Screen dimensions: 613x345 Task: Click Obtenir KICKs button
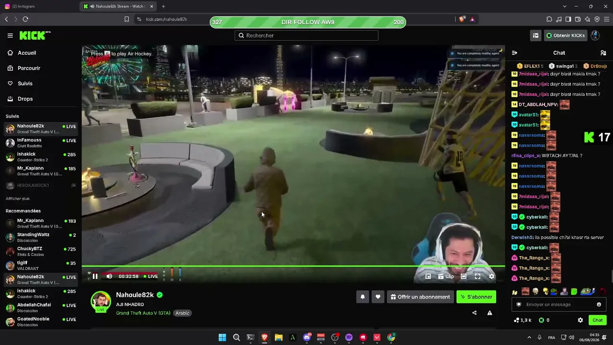[566, 35]
